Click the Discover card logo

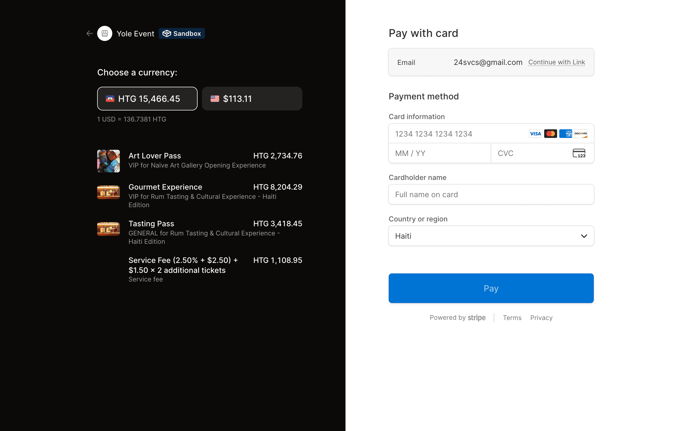tap(581, 134)
